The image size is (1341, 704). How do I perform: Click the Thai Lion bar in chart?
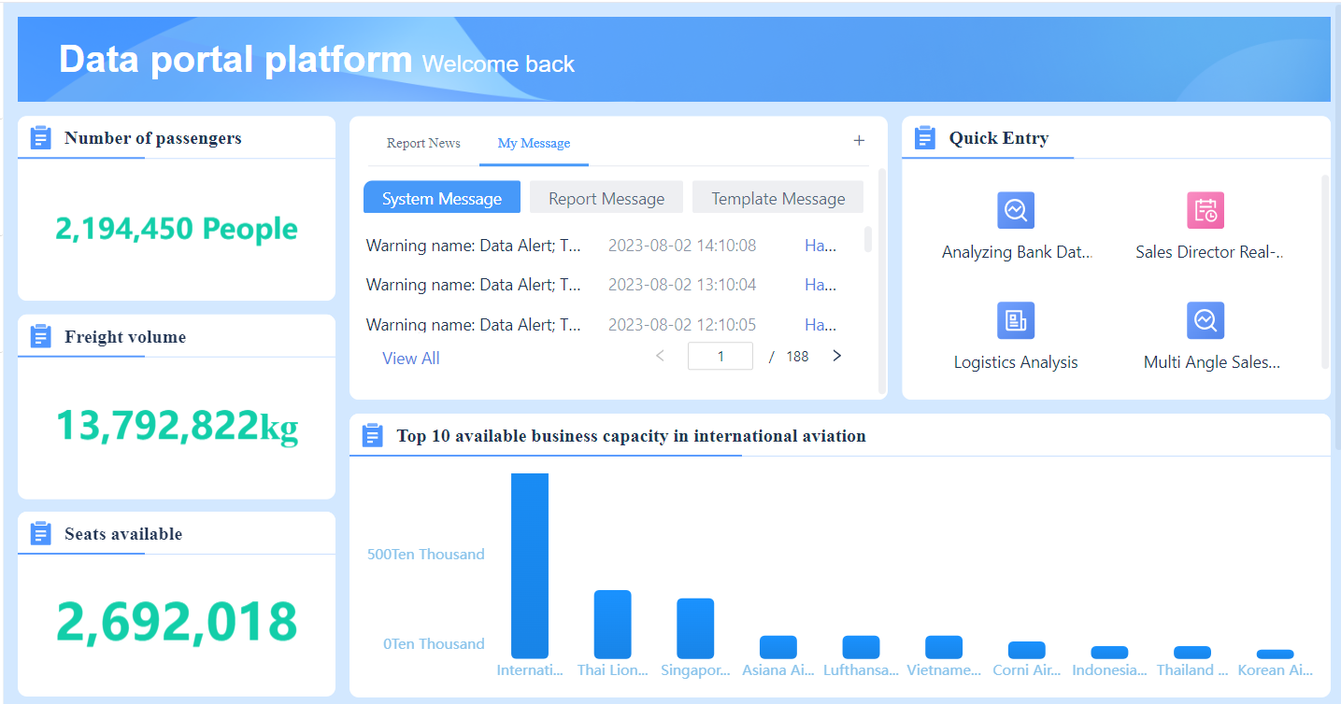coord(612,624)
